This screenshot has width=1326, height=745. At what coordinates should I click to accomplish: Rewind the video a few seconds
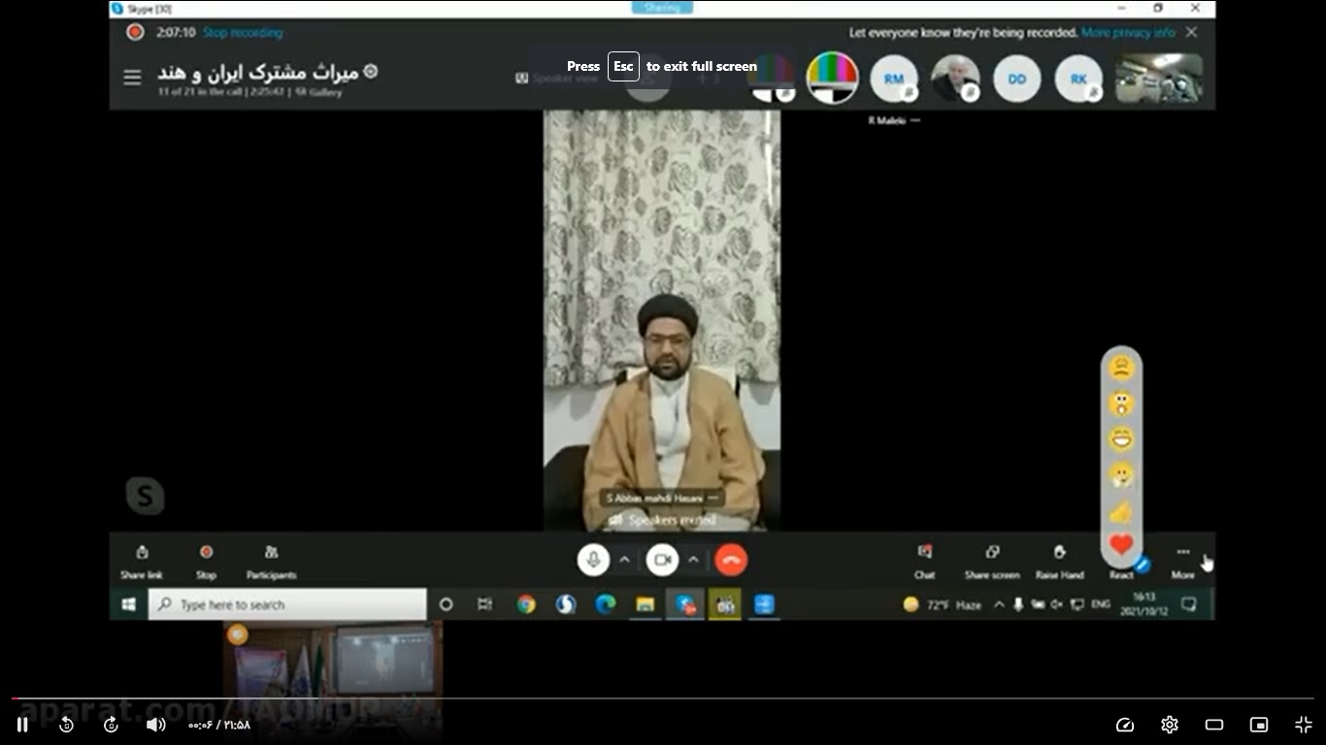66,725
